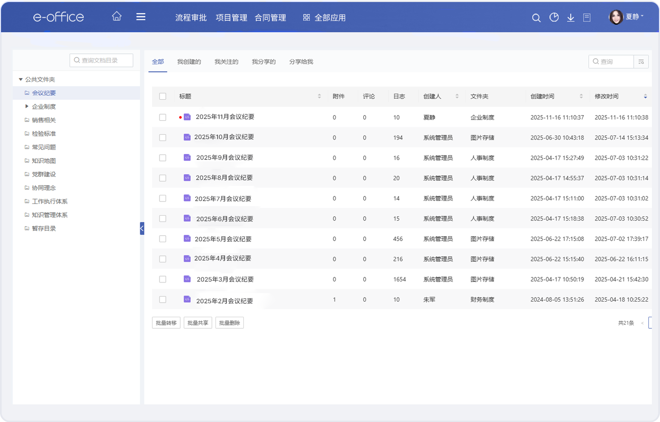The width and height of the screenshot is (660, 422).
Task: Expand the 企业制度 folder tree arrow
Action: [x=27, y=106]
